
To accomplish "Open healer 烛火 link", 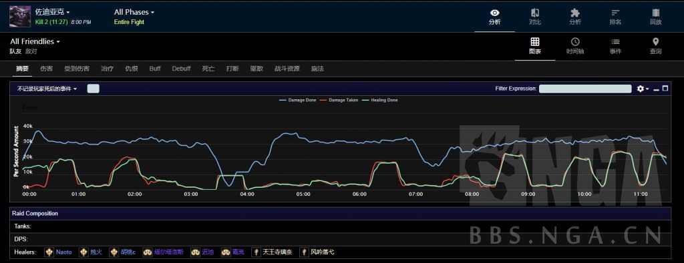I will click(x=96, y=252).
